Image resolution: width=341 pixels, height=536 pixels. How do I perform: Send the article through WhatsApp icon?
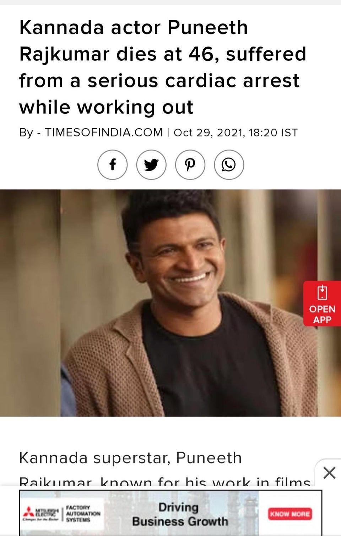(229, 165)
